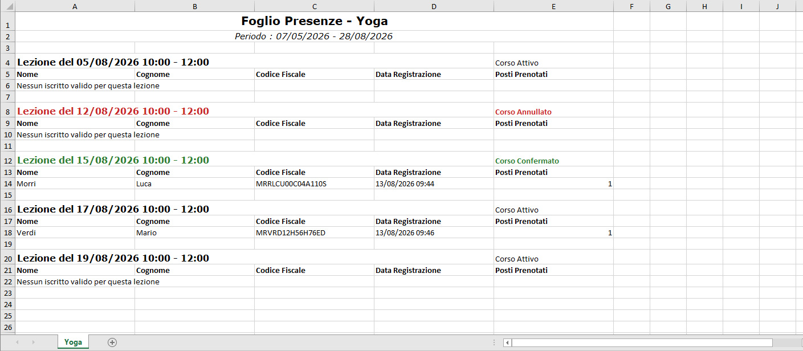Screen dimensions: 803x351
Task: Click the select-all corner triangle
Action: (x=8, y=6)
